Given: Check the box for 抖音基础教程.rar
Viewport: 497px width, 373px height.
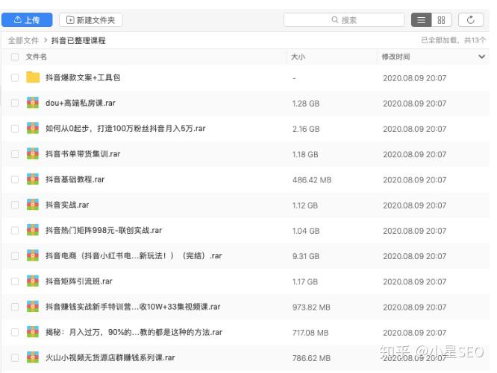Looking at the screenshot, I should (x=15, y=179).
